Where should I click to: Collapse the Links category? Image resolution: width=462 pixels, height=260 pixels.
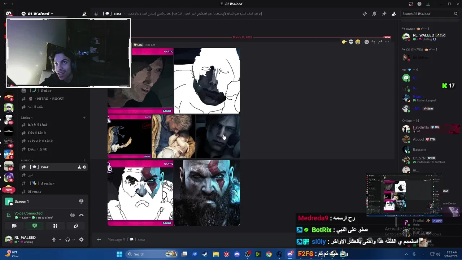[27, 118]
